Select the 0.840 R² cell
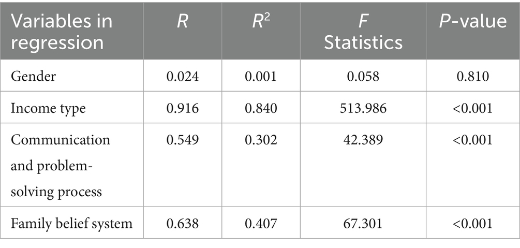This screenshot has width=520, height=248. pyautogui.click(x=261, y=108)
